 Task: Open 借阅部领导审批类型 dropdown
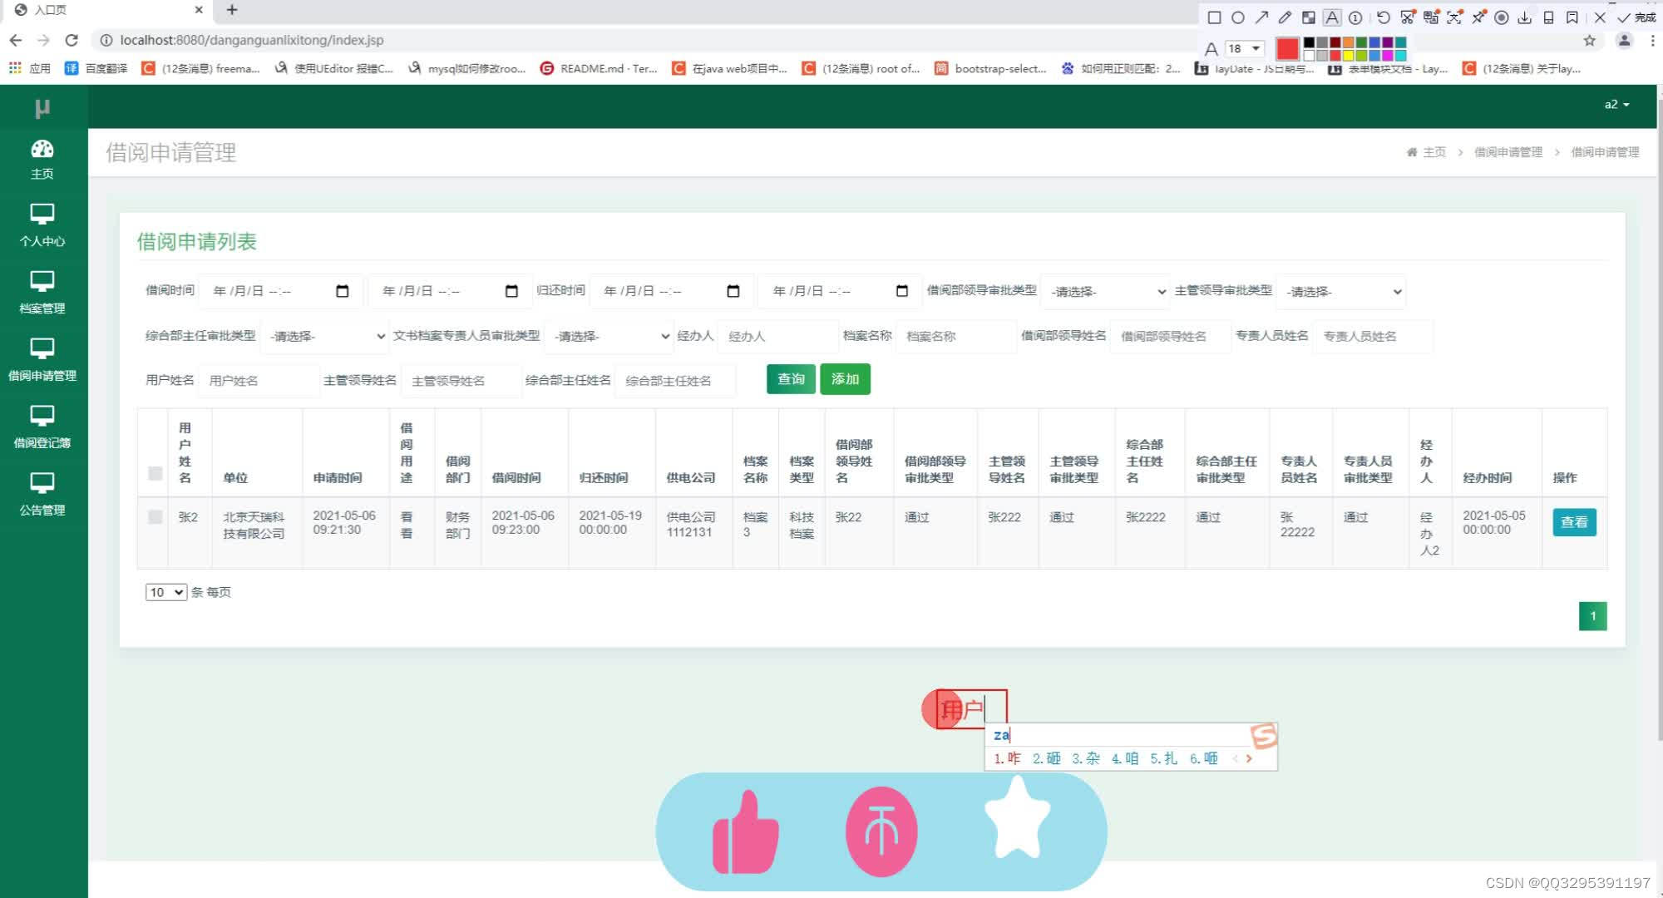pyautogui.click(x=1107, y=291)
